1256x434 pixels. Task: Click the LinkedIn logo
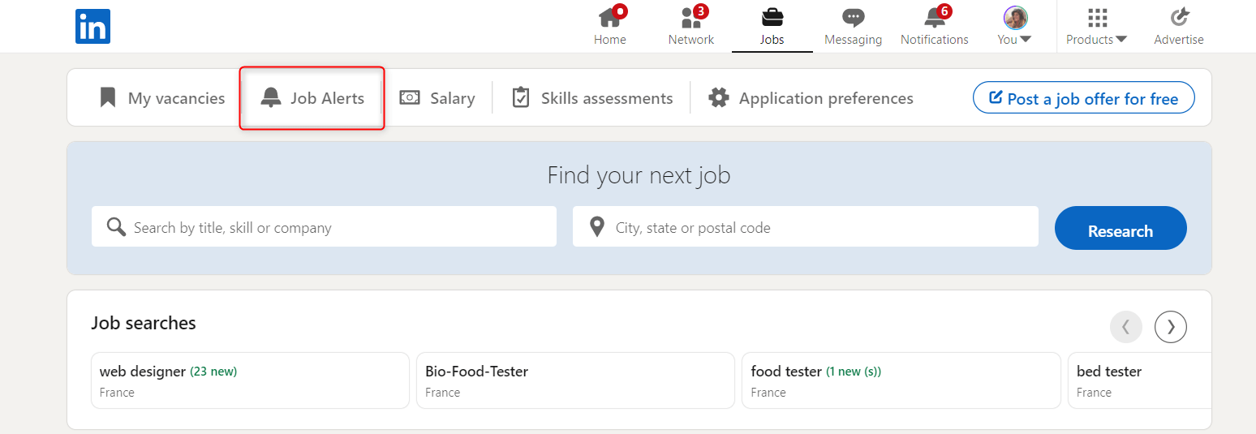click(92, 27)
